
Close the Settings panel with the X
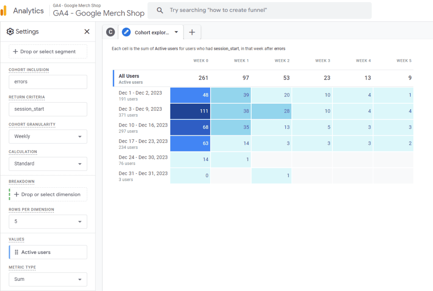click(x=87, y=31)
